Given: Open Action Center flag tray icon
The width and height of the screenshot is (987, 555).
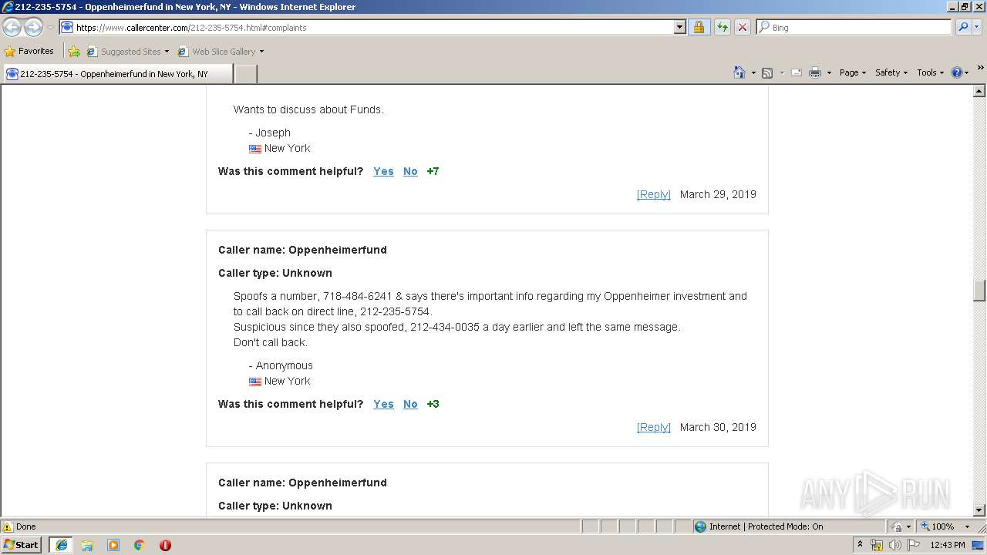Looking at the screenshot, I should [x=914, y=545].
